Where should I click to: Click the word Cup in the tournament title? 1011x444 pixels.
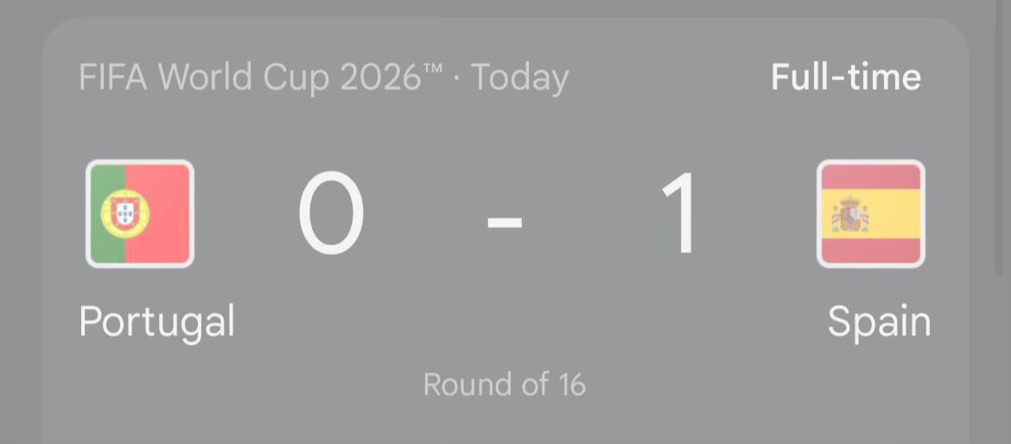(297, 79)
